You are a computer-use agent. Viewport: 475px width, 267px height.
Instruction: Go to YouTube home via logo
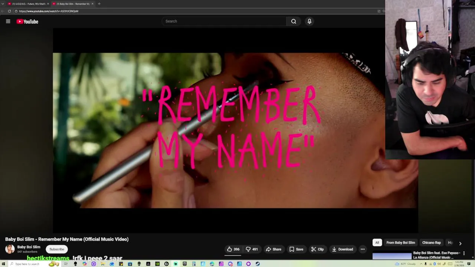pyautogui.click(x=27, y=22)
